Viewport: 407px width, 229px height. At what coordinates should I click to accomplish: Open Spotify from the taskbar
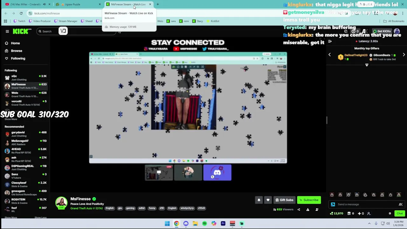click(x=204, y=224)
